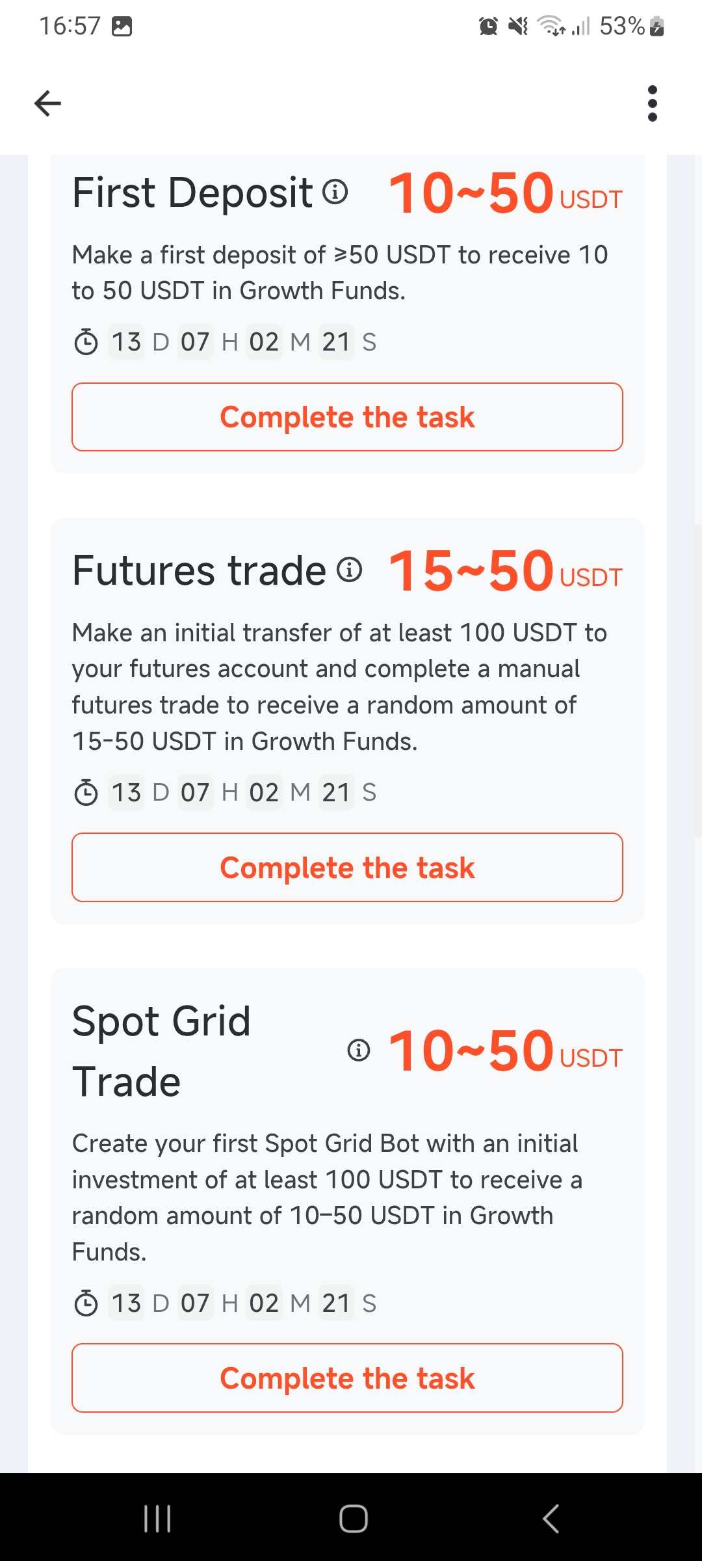
Task: Tap the info icon beside Futures trade
Action: coord(350,570)
